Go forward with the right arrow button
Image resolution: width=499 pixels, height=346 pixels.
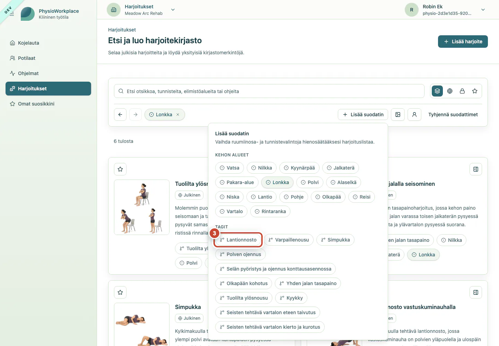135,115
